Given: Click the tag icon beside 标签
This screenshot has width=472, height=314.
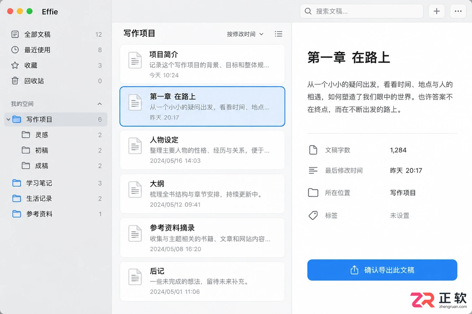Looking at the screenshot, I should pyautogui.click(x=313, y=216).
